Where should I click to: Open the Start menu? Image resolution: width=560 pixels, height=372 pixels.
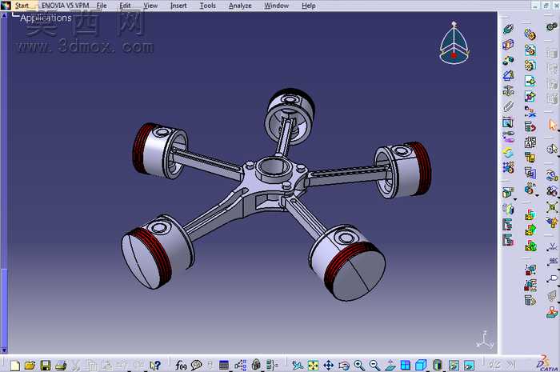tap(22, 6)
